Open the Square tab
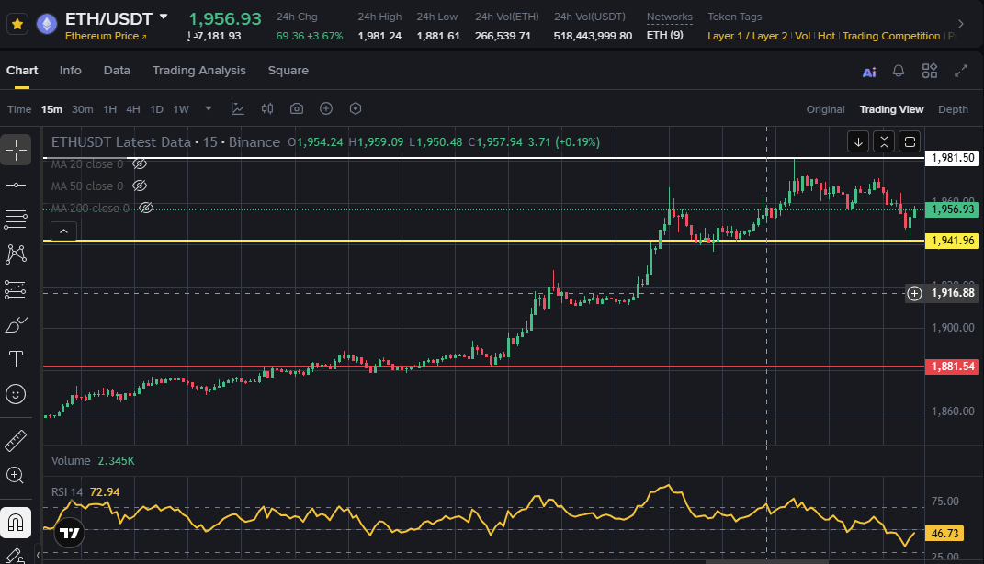This screenshot has height=564, width=984. click(288, 70)
